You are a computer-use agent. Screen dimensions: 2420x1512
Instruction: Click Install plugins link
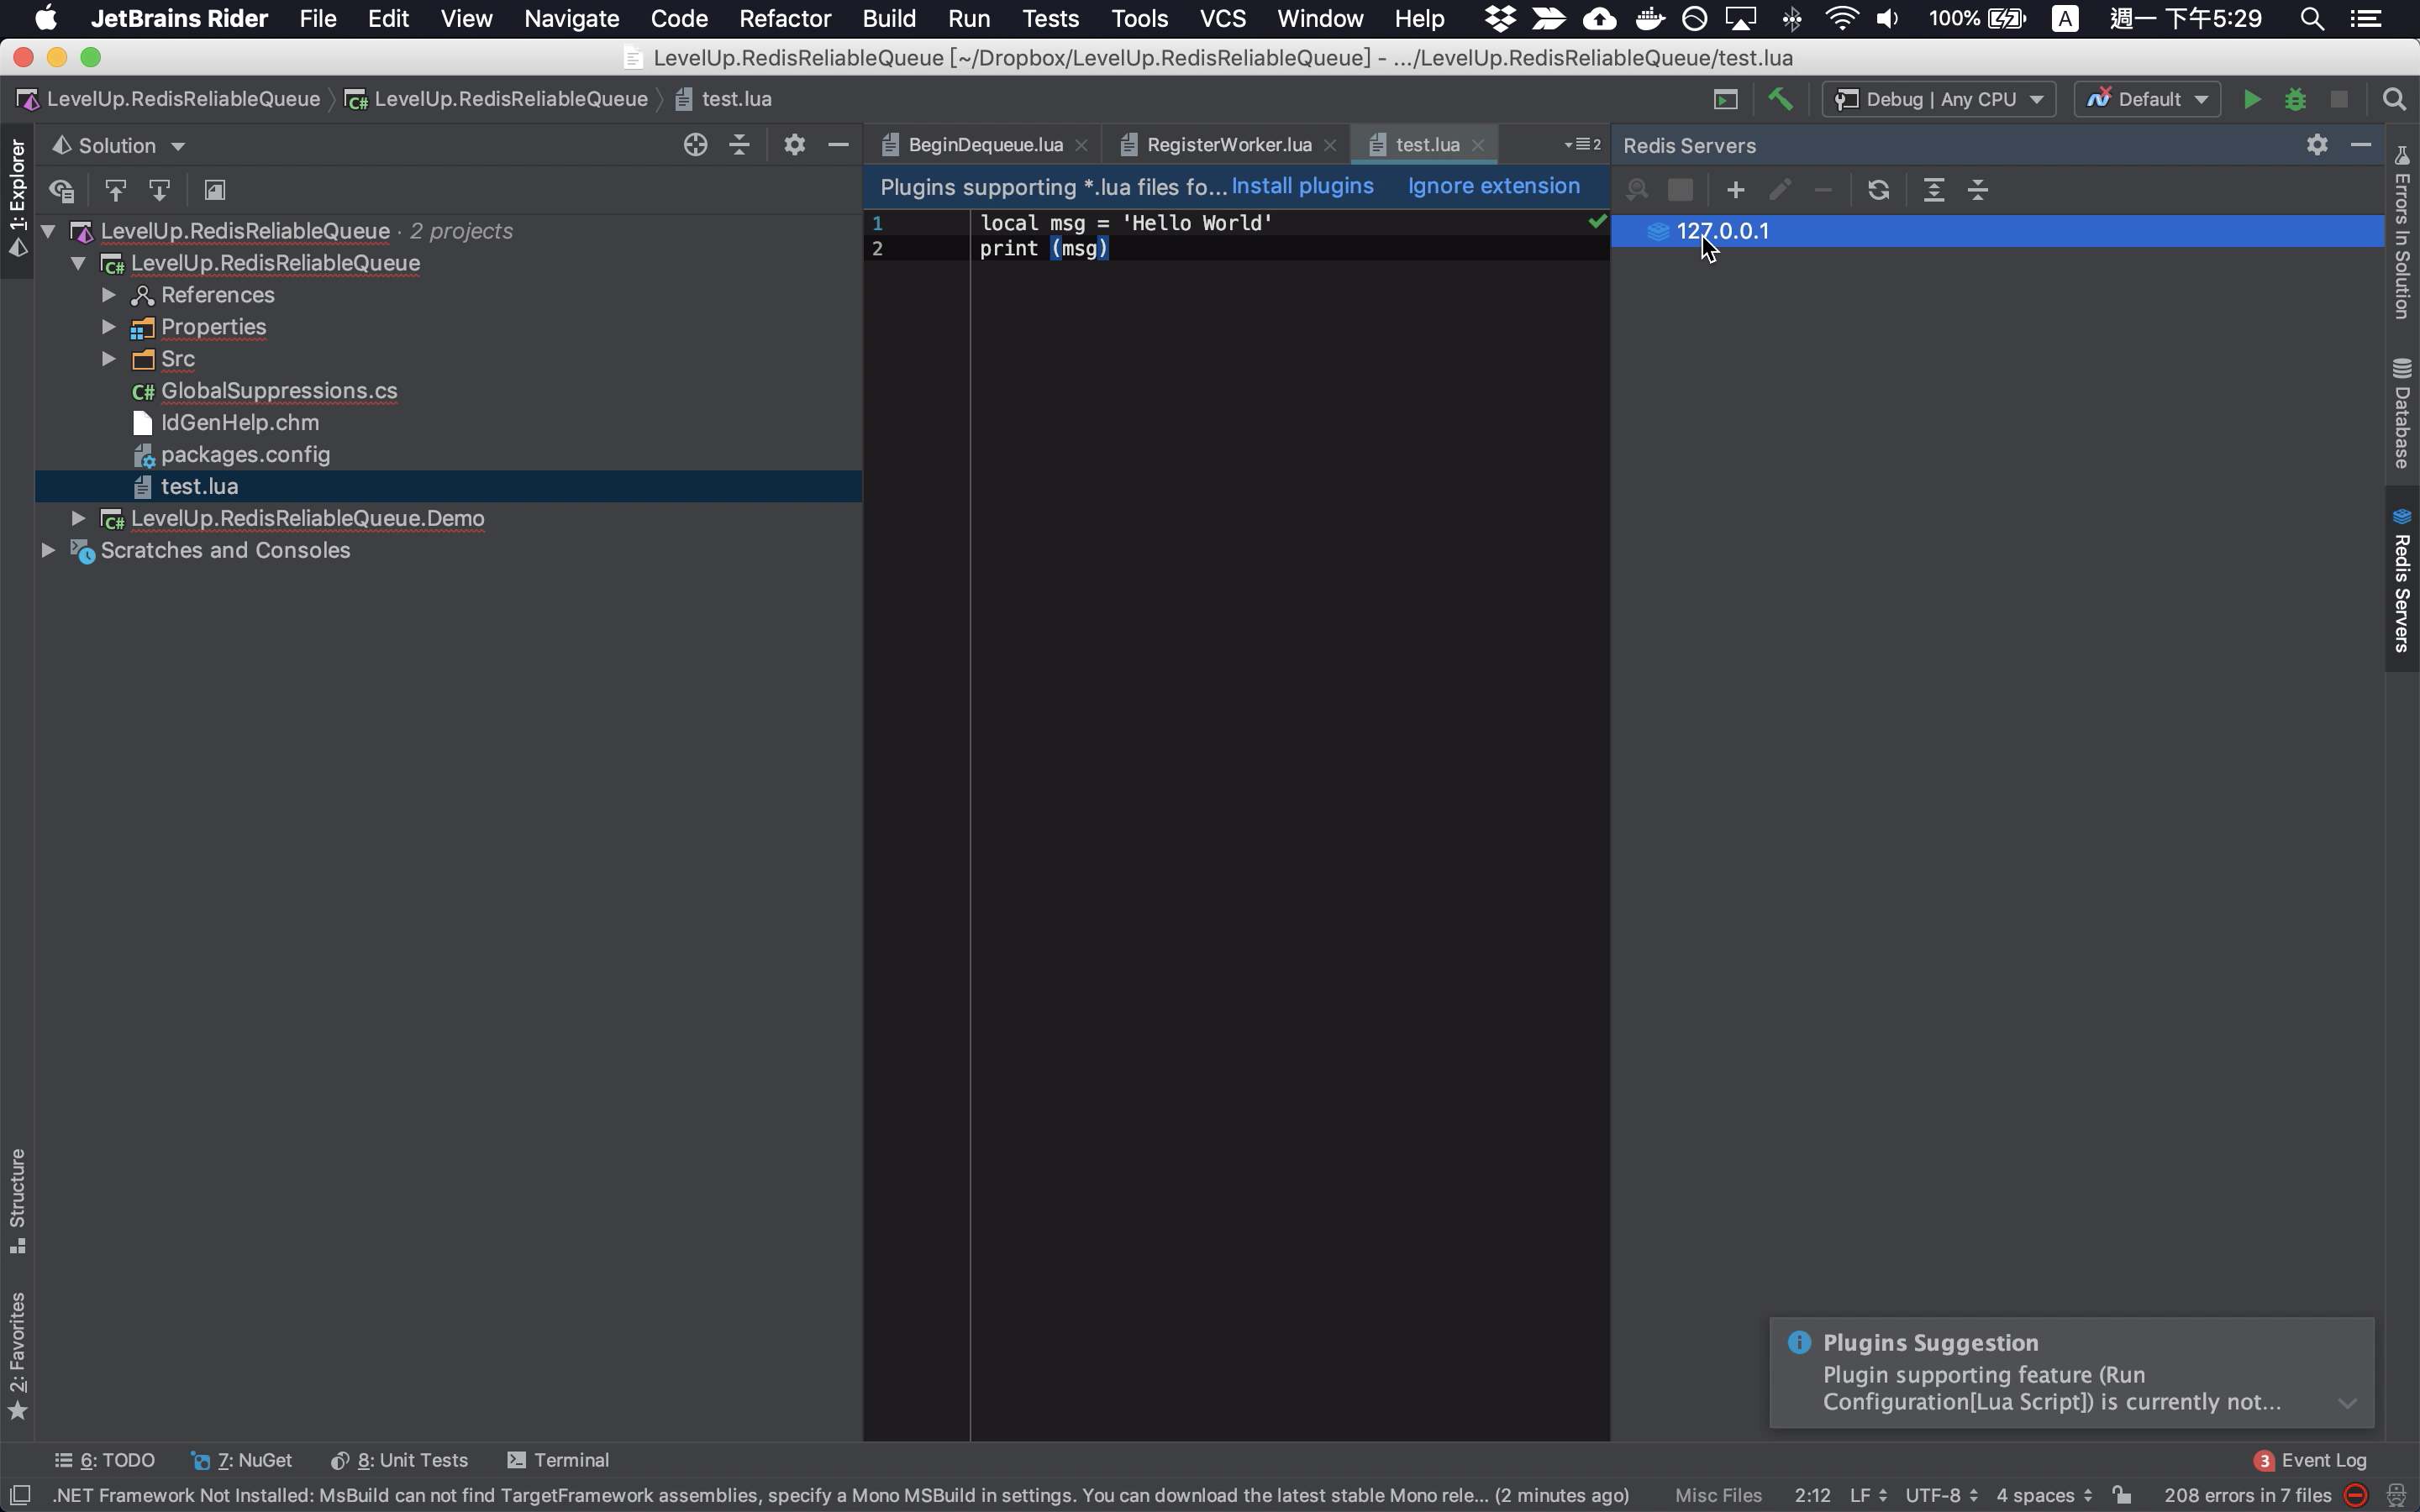[x=1302, y=186]
